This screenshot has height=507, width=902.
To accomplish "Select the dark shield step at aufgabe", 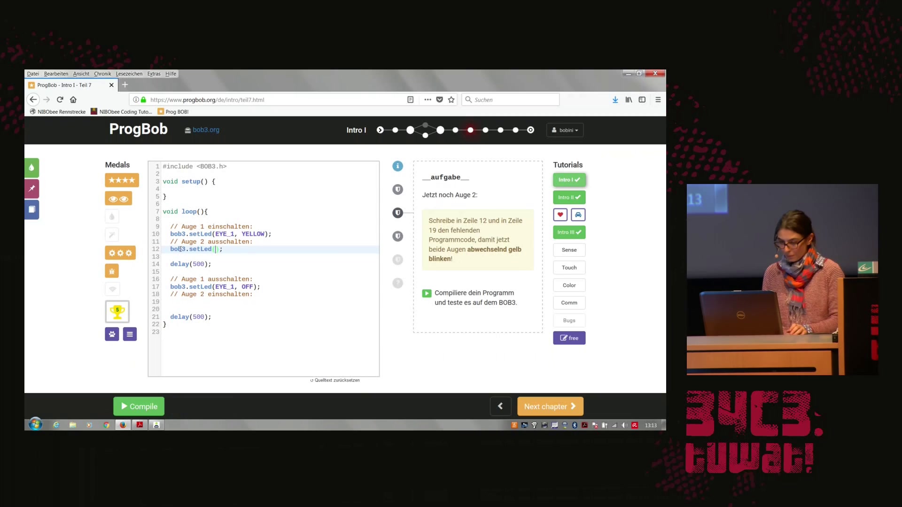I will 397,213.
